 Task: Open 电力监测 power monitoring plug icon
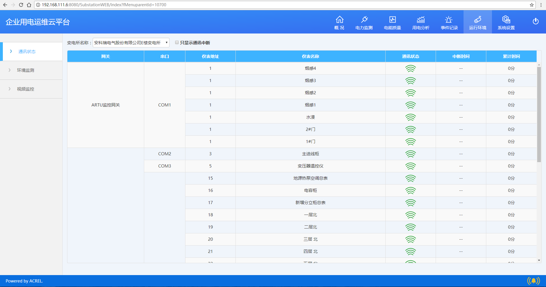pyautogui.click(x=364, y=20)
